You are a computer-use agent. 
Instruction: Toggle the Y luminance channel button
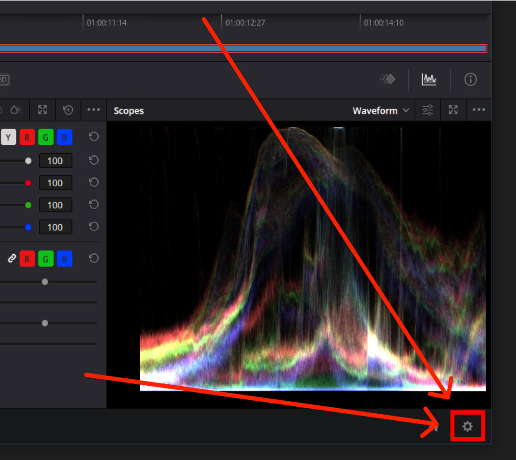pyautogui.click(x=8, y=137)
